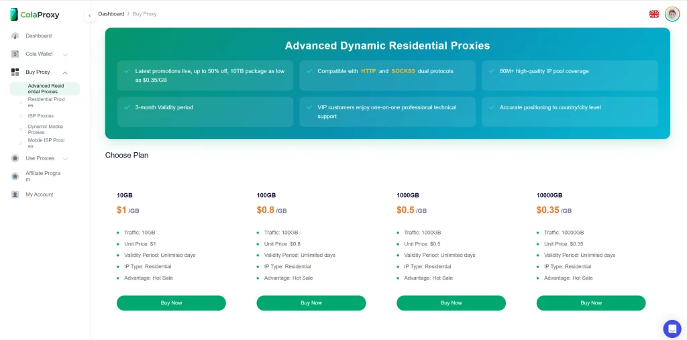Click the Dashboard sidebar icon
The image size is (687, 340).
click(x=15, y=36)
